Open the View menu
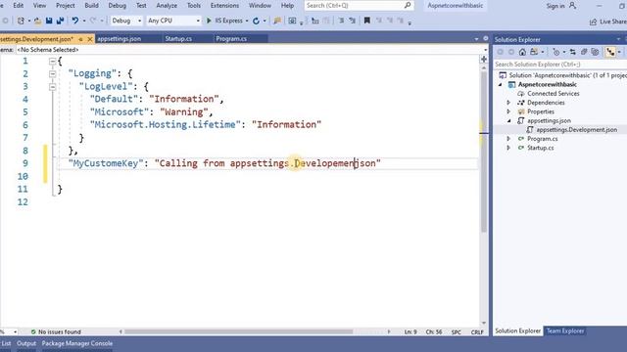Viewport: 627px width, 352px height. coord(39,6)
